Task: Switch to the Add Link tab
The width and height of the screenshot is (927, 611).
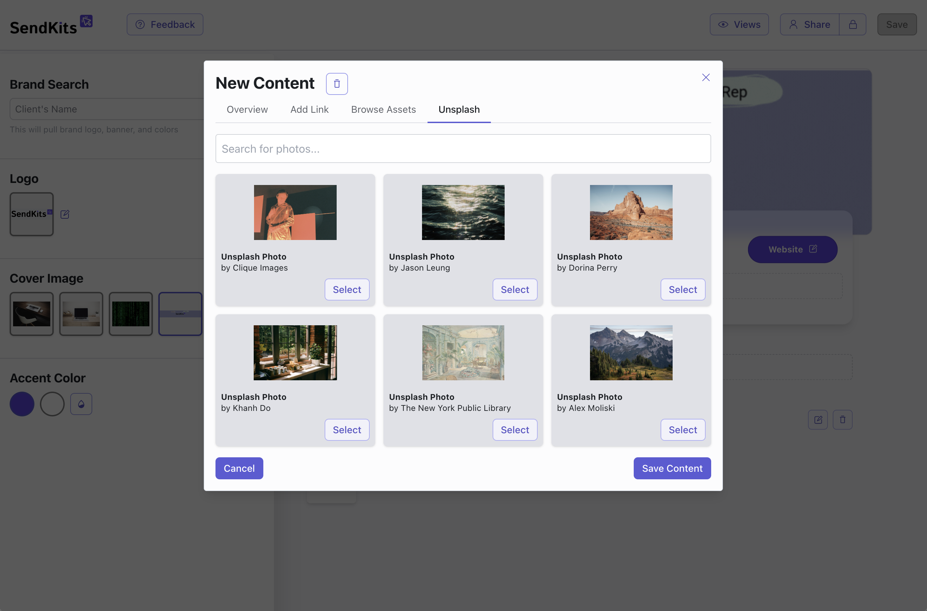Action: pos(309,109)
